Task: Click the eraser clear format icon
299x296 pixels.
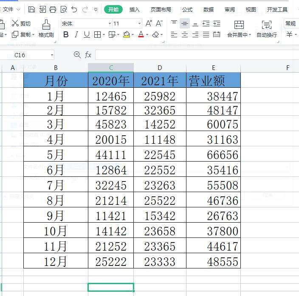Action: pos(155,35)
